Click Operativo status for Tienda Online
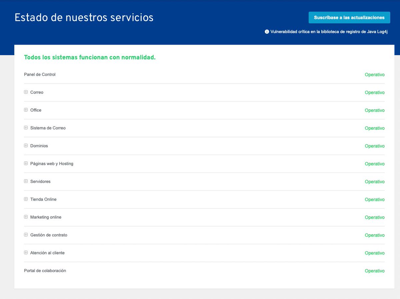 click(375, 200)
